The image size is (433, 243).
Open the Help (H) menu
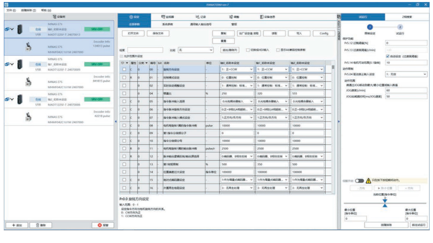click(46, 10)
